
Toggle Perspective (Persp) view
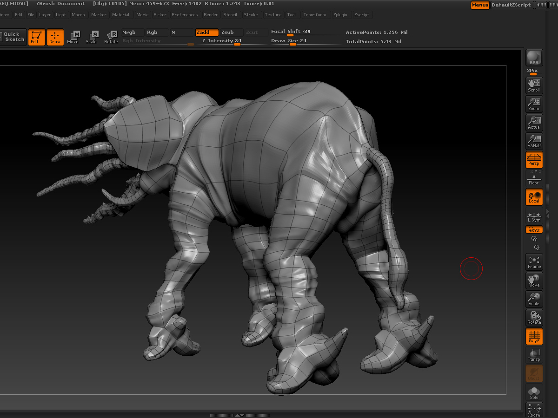534,160
